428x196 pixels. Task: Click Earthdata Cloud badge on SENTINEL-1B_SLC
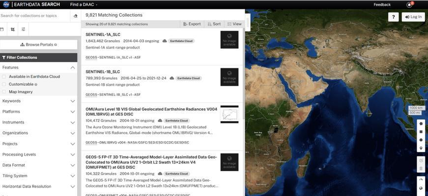tap(189, 78)
